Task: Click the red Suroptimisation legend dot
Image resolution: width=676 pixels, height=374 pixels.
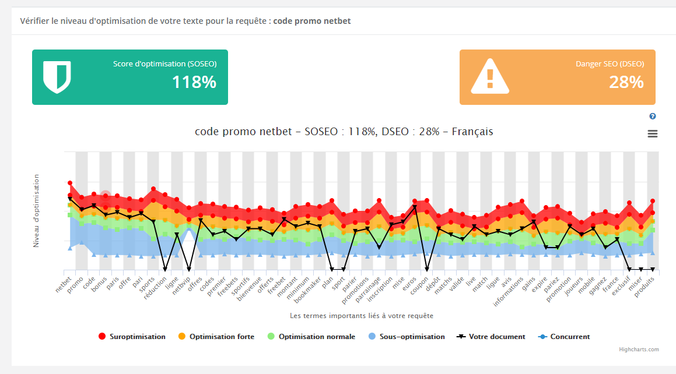Action: click(x=102, y=337)
